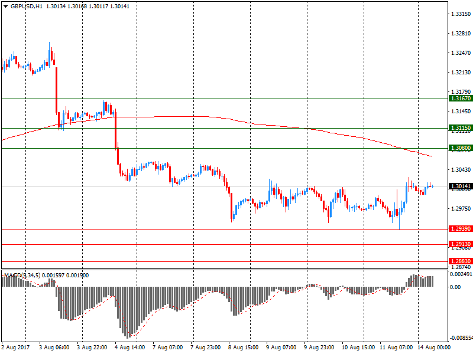The height and width of the screenshot is (354, 473).
Task: Click the 1.29390 red level label
Action: (x=461, y=228)
